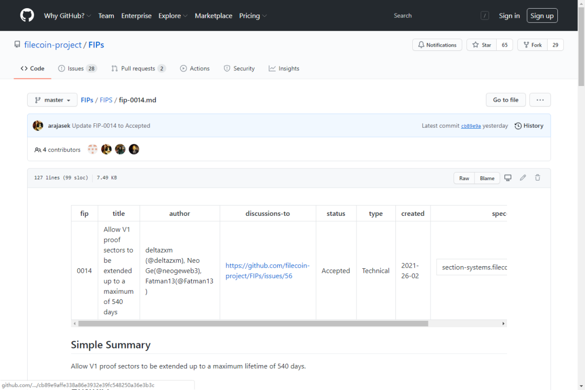Open the Raw file view
The image size is (585, 390).
tap(464, 178)
